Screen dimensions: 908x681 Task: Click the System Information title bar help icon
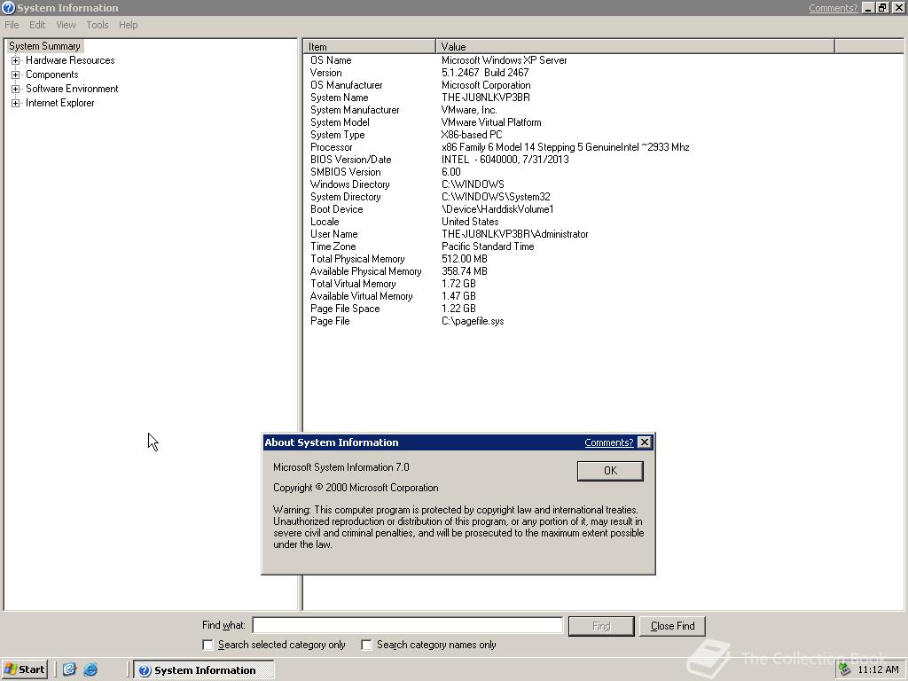coord(8,7)
